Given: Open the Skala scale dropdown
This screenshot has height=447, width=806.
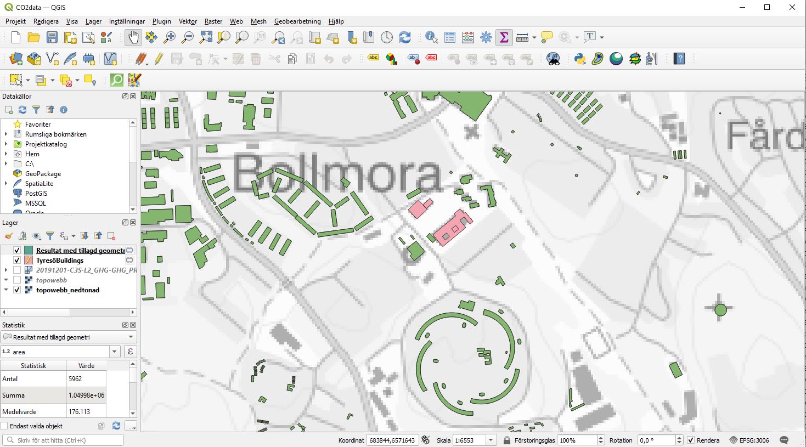Looking at the screenshot, I should 491,440.
